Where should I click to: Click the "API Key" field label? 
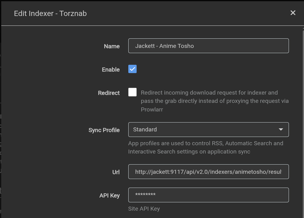pyautogui.click(x=109, y=196)
